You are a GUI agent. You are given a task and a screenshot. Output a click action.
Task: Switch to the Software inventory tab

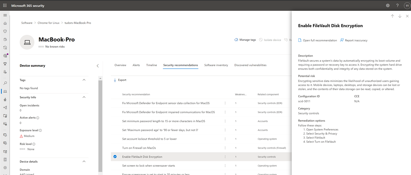(216, 65)
